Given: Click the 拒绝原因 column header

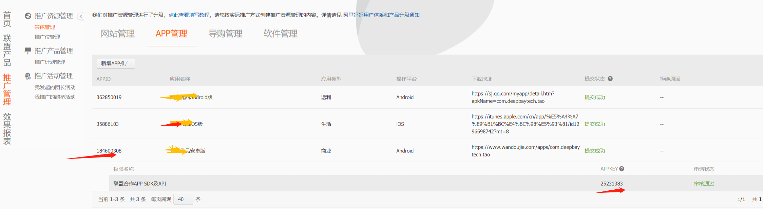Looking at the screenshot, I should (670, 79).
